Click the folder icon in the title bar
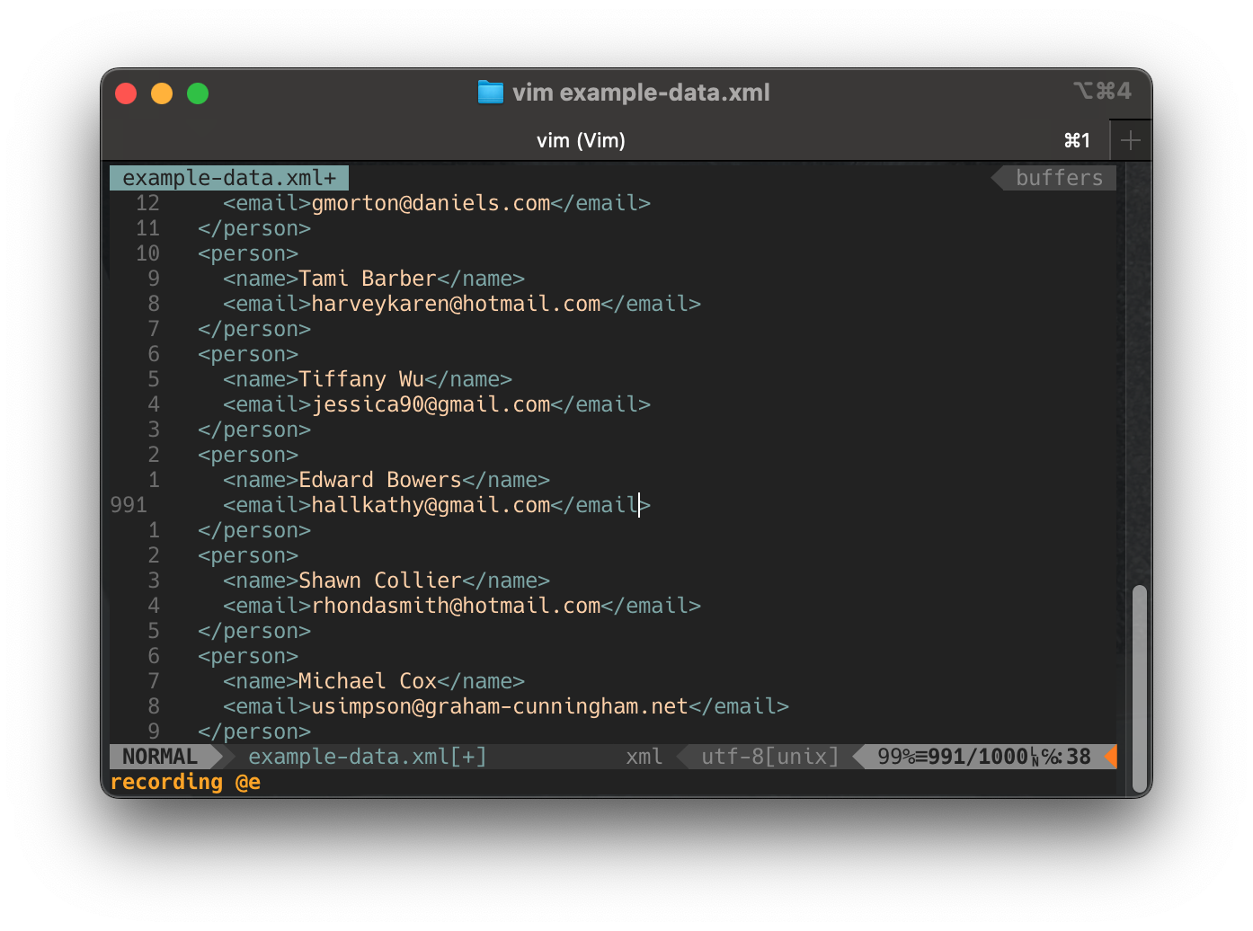 click(490, 92)
